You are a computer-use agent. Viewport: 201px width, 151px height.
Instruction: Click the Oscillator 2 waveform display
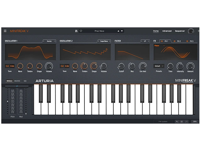(85, 52)
